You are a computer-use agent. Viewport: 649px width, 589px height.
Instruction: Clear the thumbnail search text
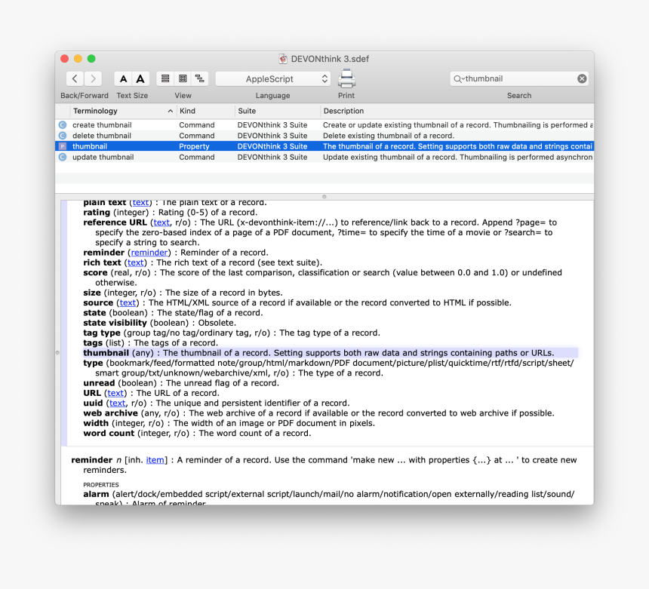pyautogui.click(x=582, y=78)
